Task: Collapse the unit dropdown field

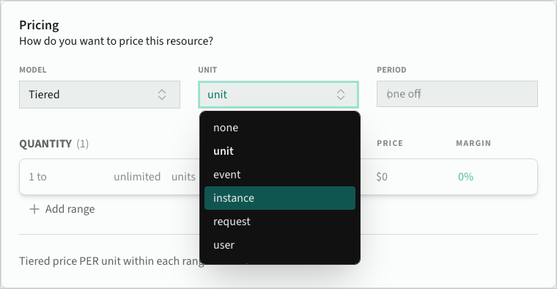Action: [x=278, y=95]
